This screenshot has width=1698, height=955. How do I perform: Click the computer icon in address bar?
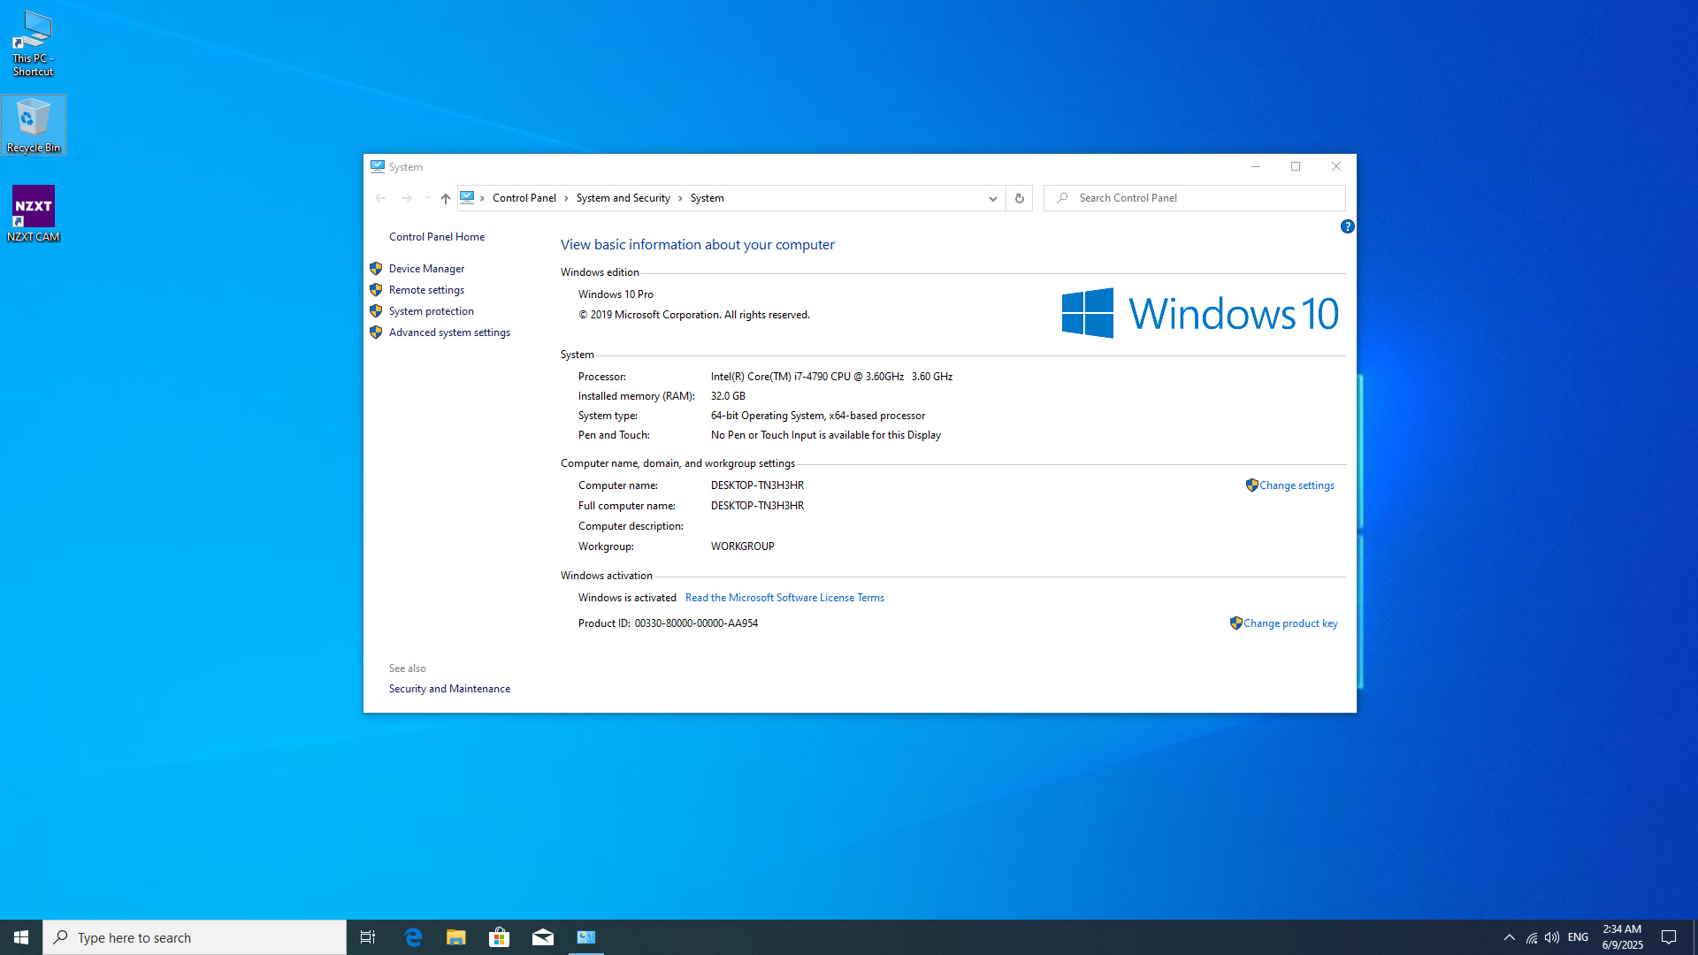pyautogui.click(x=467, y=197)
